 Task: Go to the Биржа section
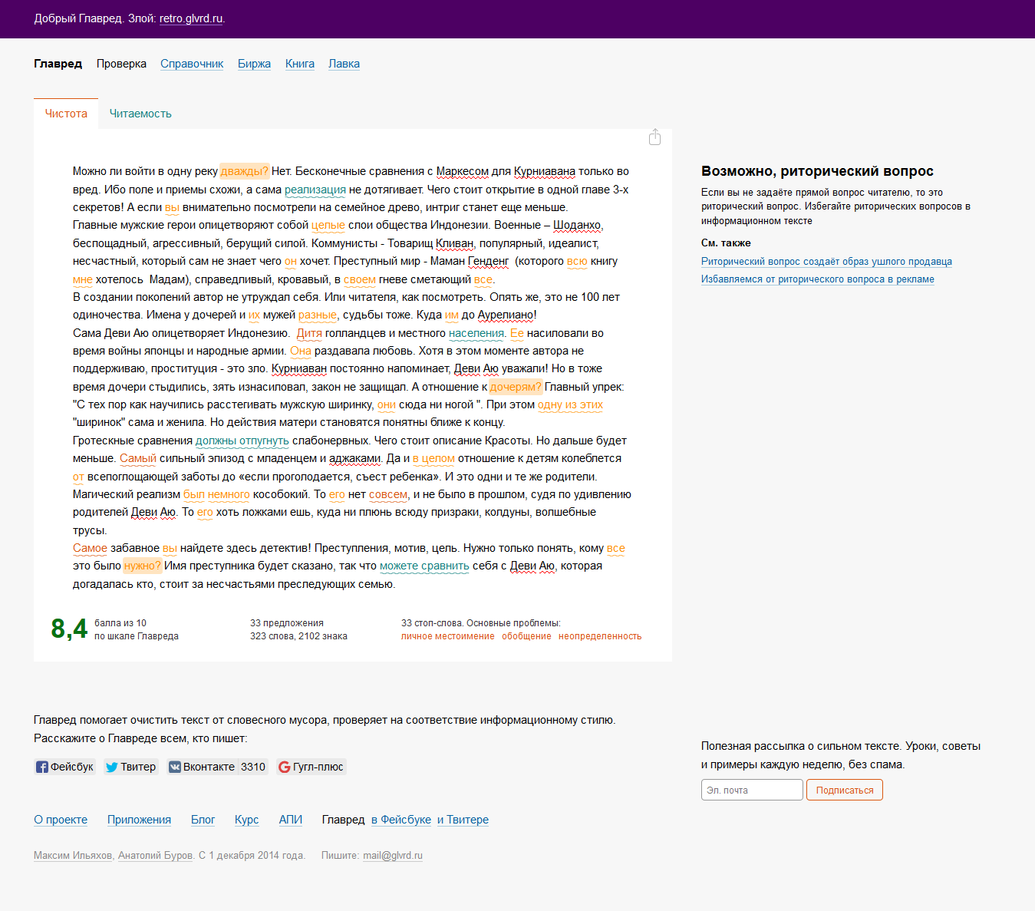coord(254,64)
